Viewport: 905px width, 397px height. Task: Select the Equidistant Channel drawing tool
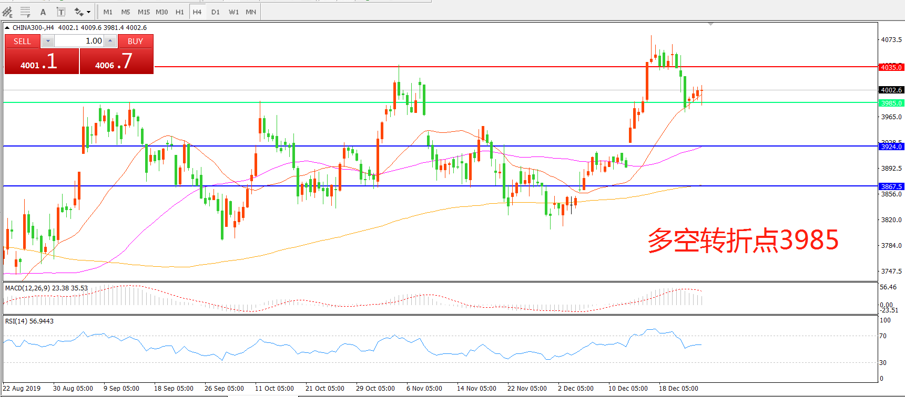coord(8,12)
